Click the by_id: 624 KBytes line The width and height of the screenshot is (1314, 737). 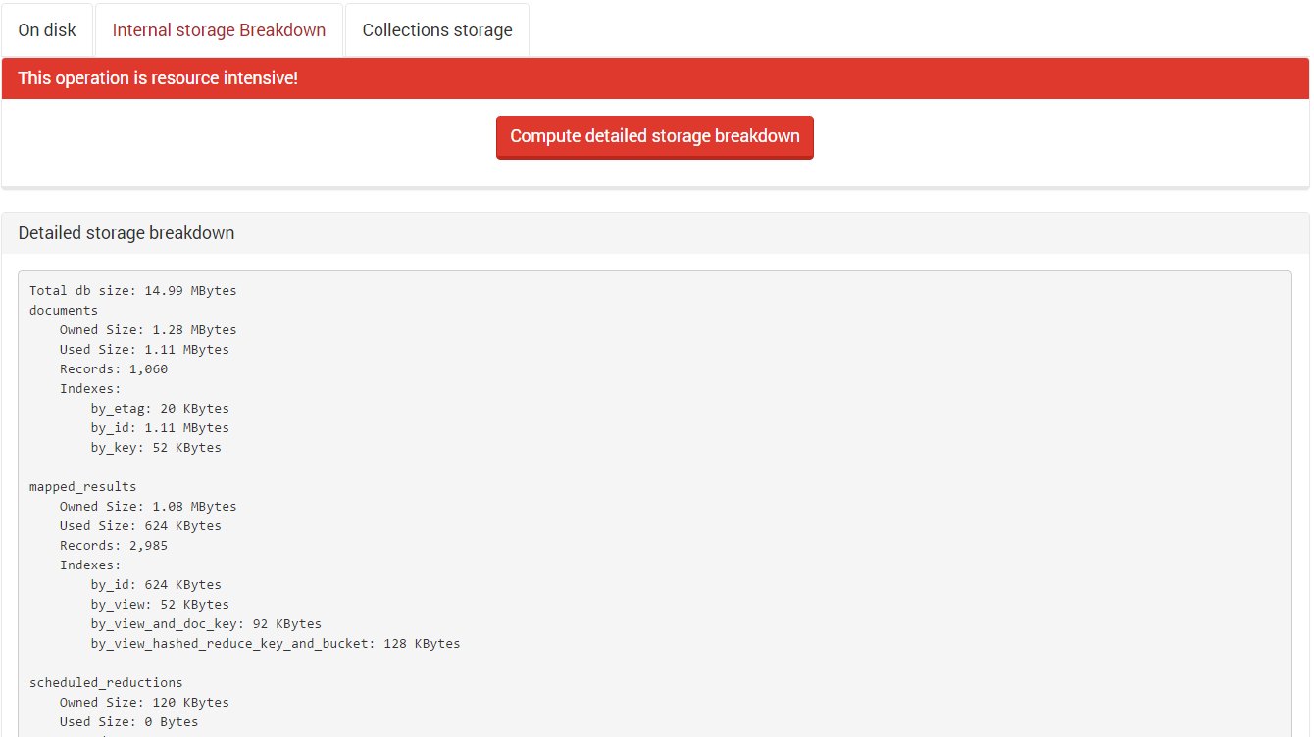(x=156, y=584)
